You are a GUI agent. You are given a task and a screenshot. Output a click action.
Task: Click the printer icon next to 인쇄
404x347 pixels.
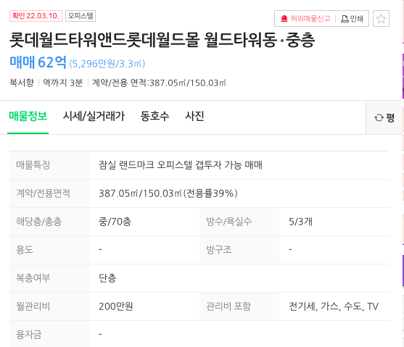point(345,19)
